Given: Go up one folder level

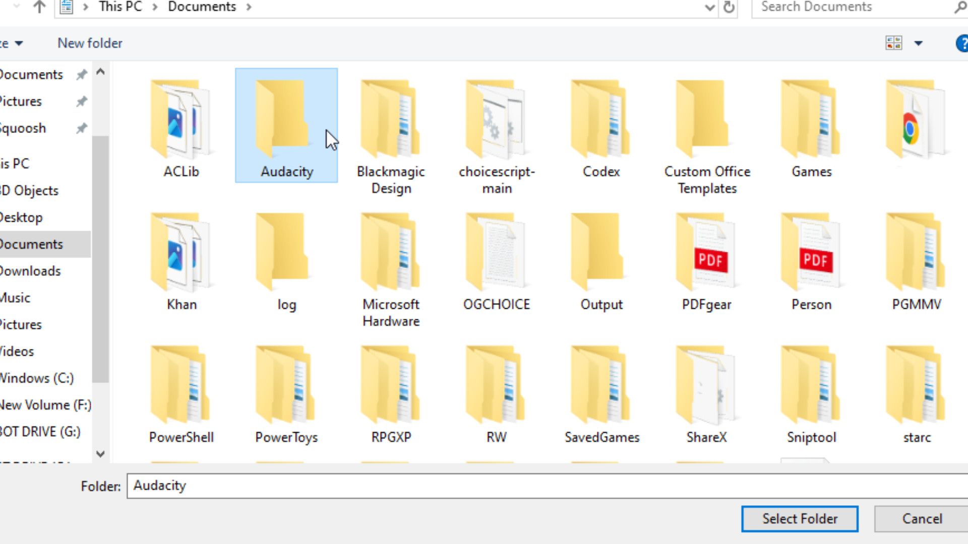Looking at the screenshot, I should 39,7.
